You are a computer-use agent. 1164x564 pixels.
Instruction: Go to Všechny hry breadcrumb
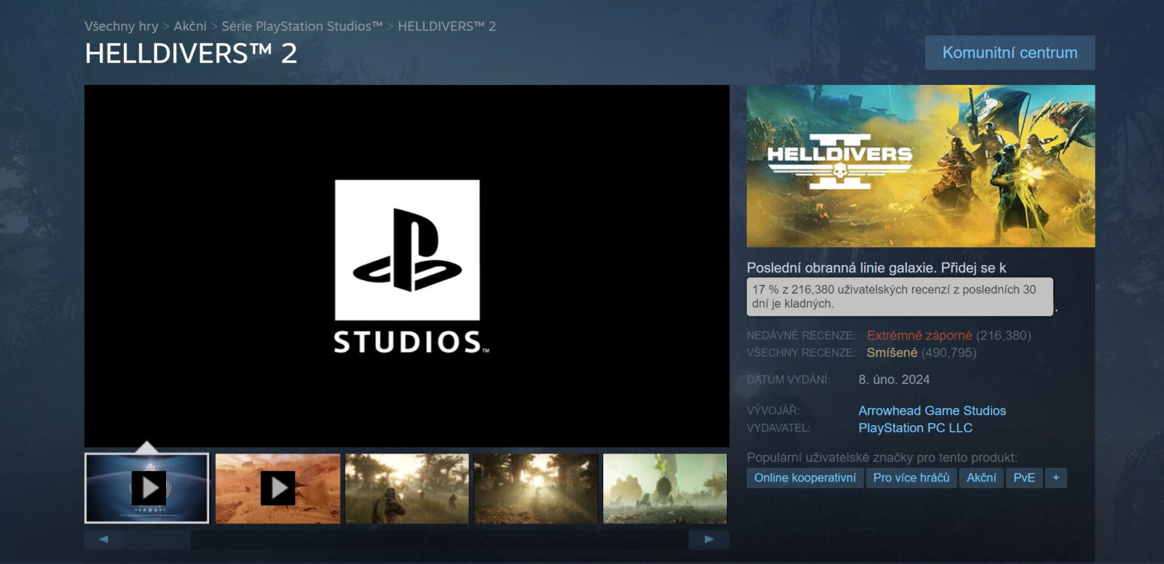pyautogui.click(x=121, y=26)
